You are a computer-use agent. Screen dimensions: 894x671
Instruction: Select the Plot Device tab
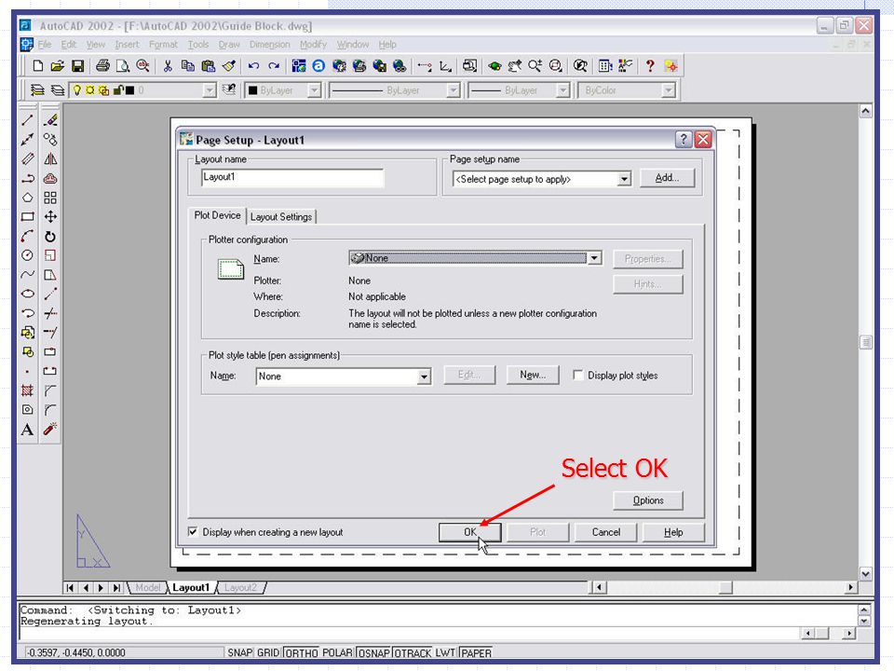coord(217,215)
